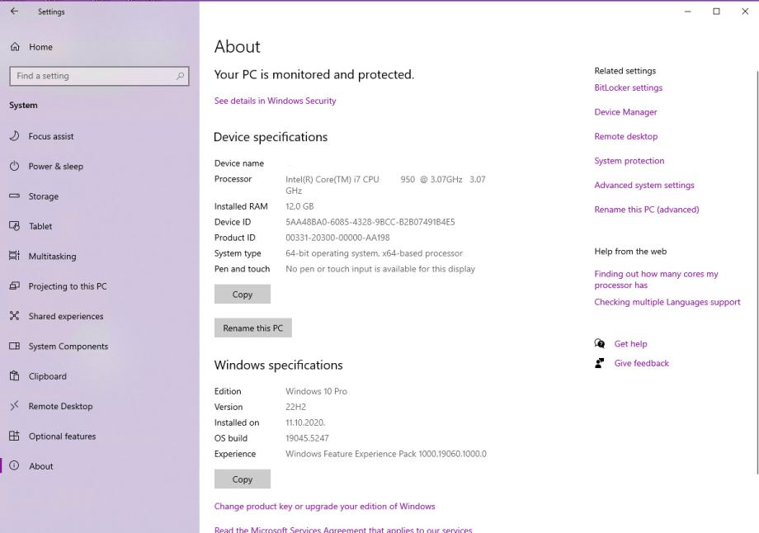
Task: Click the Focus assist moon icon
Action: [15, 136]
